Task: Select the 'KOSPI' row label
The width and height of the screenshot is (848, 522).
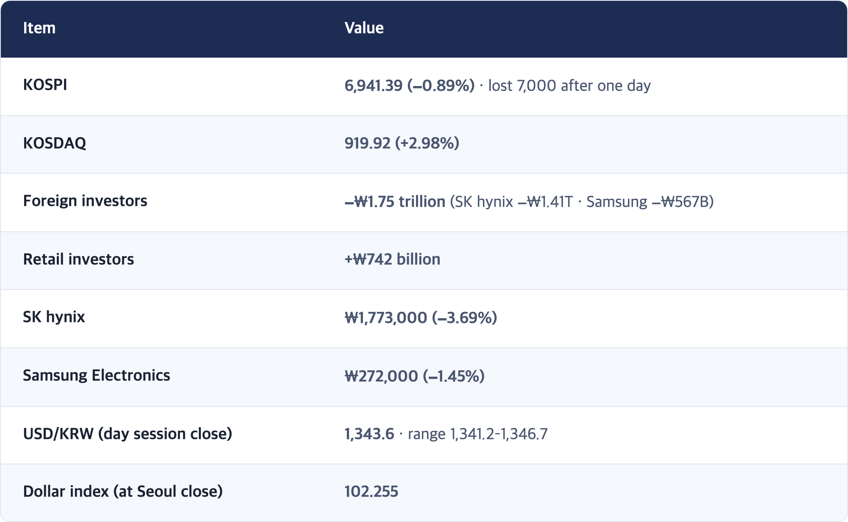Action: tap(45, 85)
